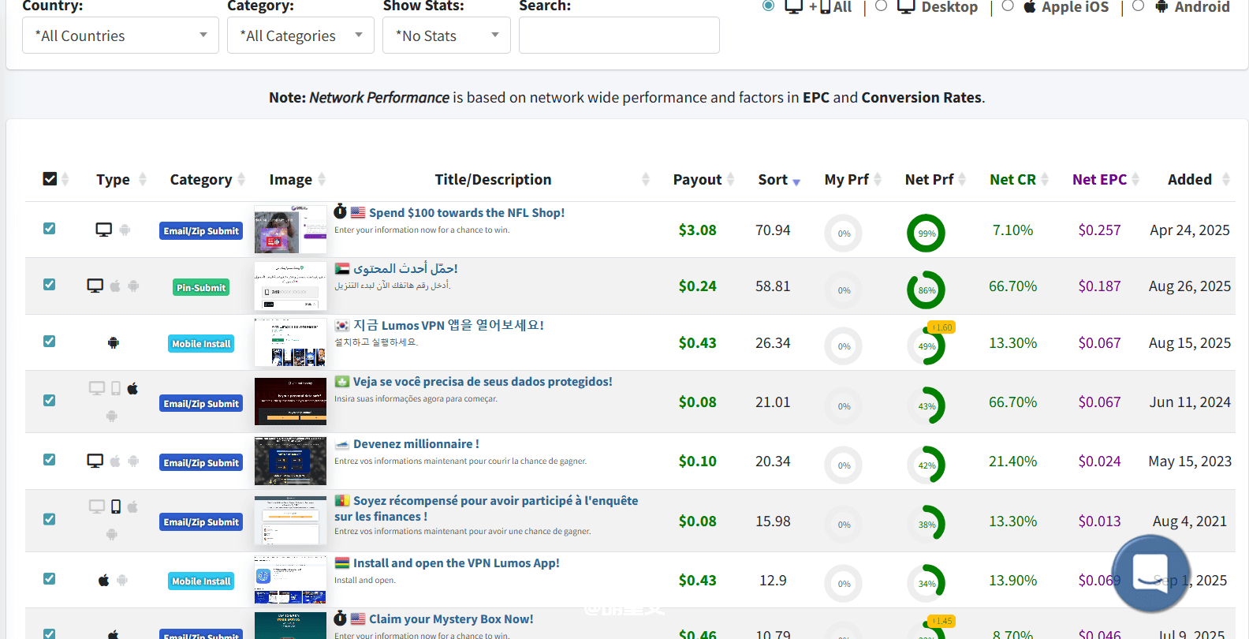Click desktop icon in NFL Shop row
The image size is (1249, 639).
click(x=103, y=230)
